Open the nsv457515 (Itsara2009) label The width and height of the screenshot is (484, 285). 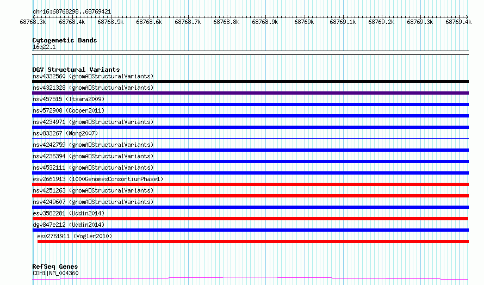[69, 99]
